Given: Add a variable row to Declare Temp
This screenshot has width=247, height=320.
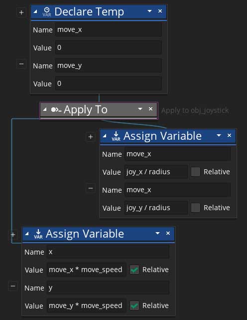Looking at the screenshot, I should pos(21,12).
